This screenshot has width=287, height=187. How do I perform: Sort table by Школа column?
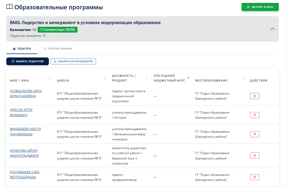(105, 78)
